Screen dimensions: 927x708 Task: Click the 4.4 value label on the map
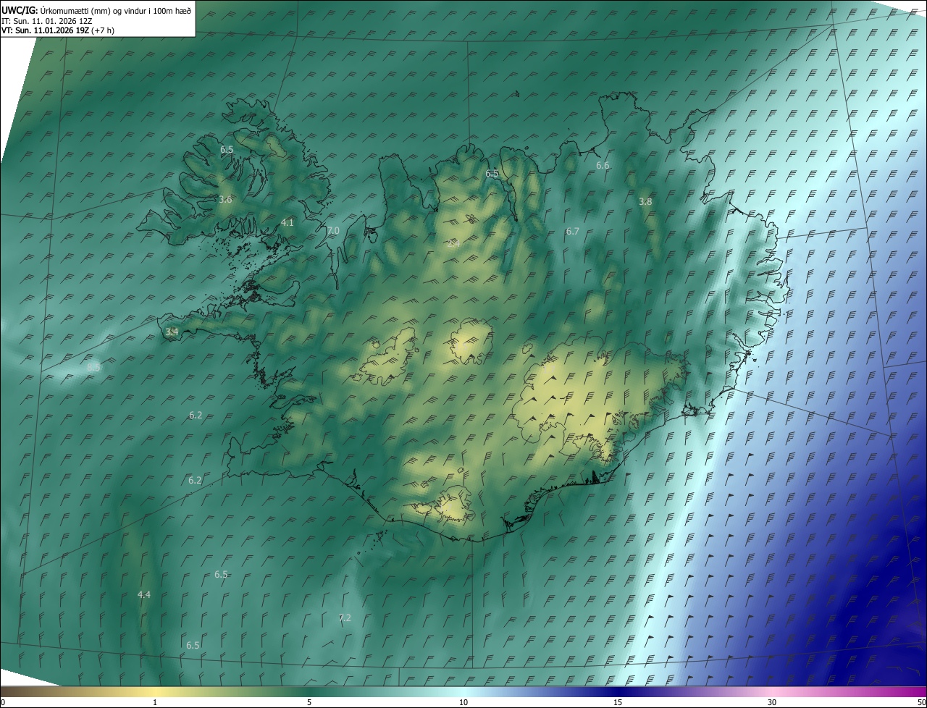coord(144,594)
